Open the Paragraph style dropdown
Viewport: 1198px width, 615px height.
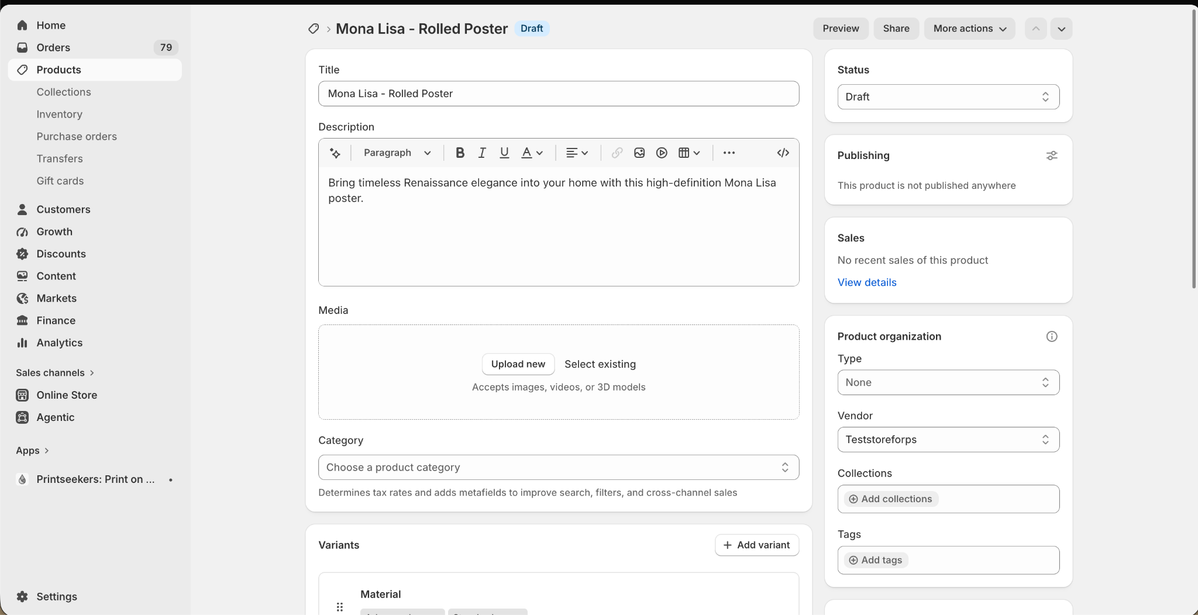(397, 153)
